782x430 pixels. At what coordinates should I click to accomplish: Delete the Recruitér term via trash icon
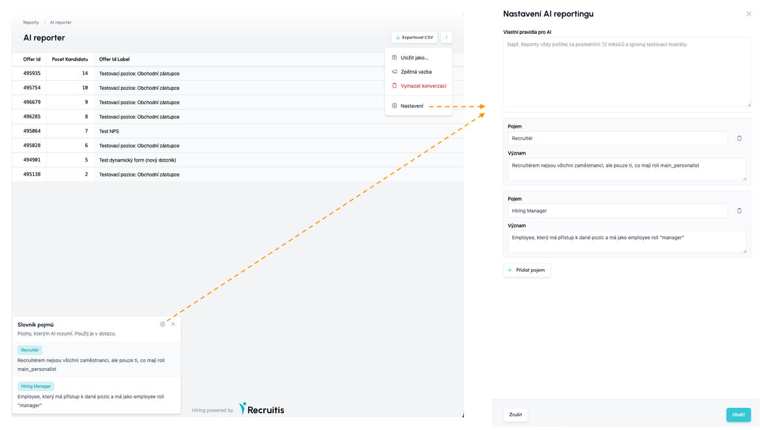pos(739,138)
